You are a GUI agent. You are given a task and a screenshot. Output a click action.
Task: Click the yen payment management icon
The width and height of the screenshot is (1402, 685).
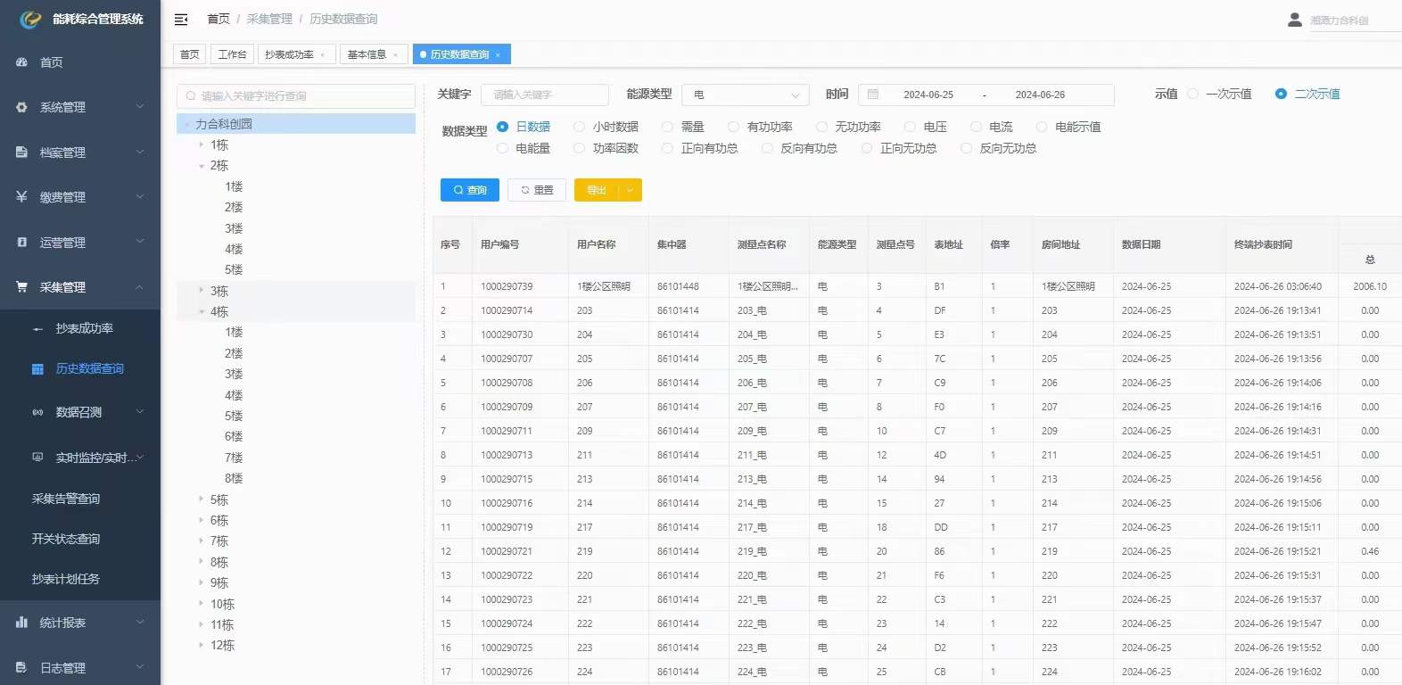click(22, 197)
